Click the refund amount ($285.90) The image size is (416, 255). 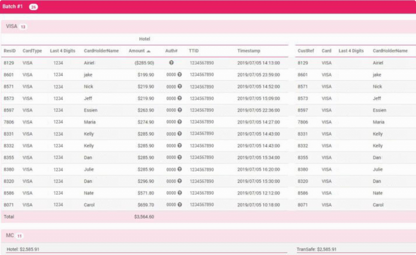coord(144,63)
